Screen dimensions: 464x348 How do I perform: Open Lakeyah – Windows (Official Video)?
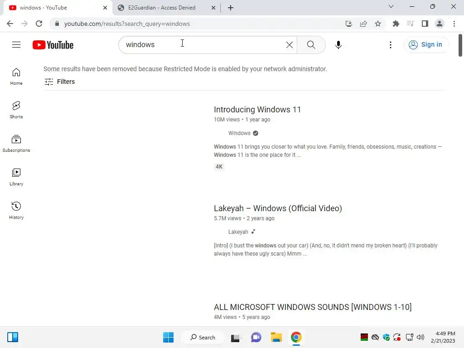click(x=278, y=208)
